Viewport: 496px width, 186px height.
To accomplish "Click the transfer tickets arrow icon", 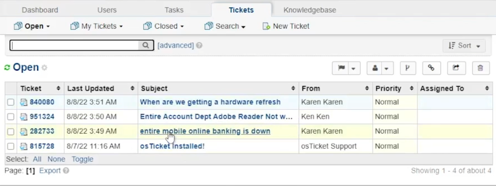I will [x=456, y=68].
